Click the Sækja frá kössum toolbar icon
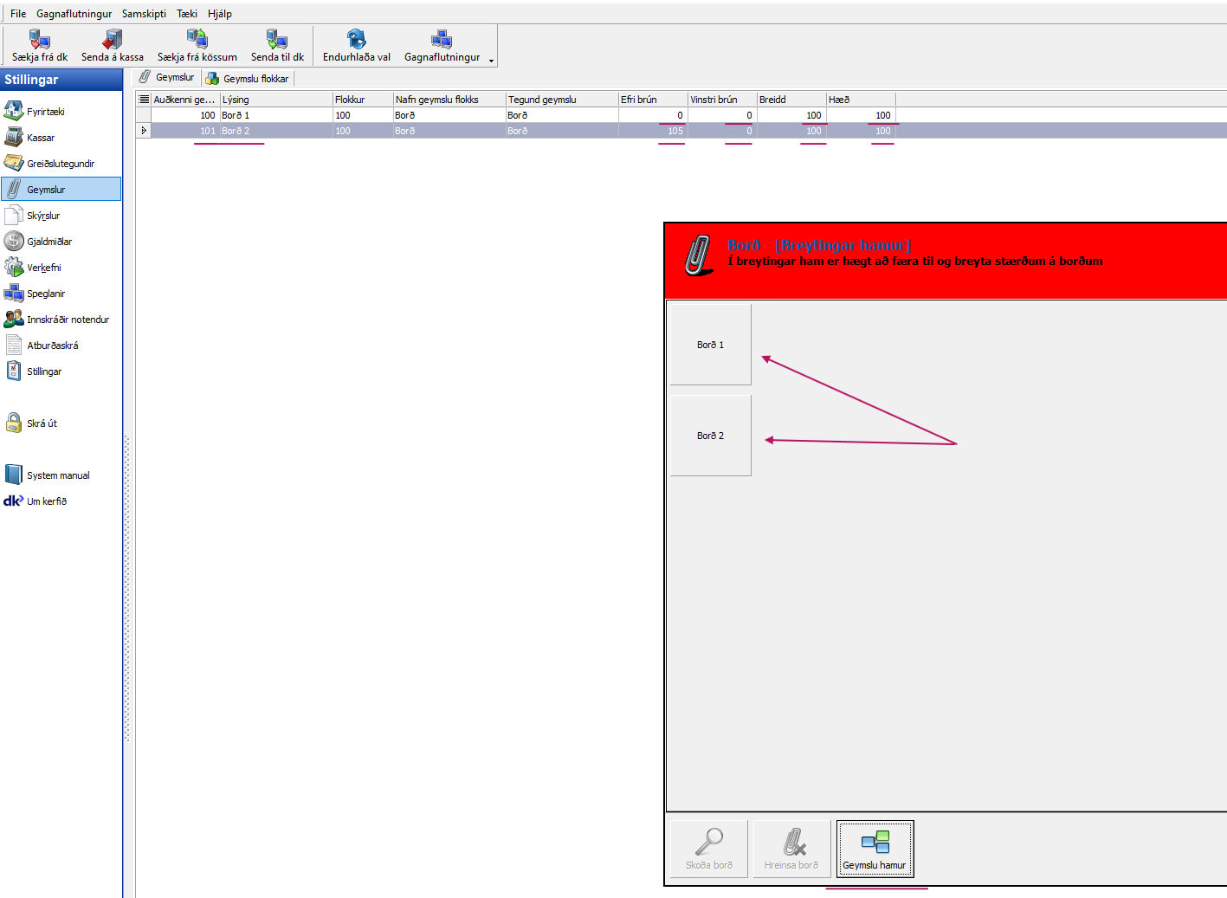 [197, 39]
